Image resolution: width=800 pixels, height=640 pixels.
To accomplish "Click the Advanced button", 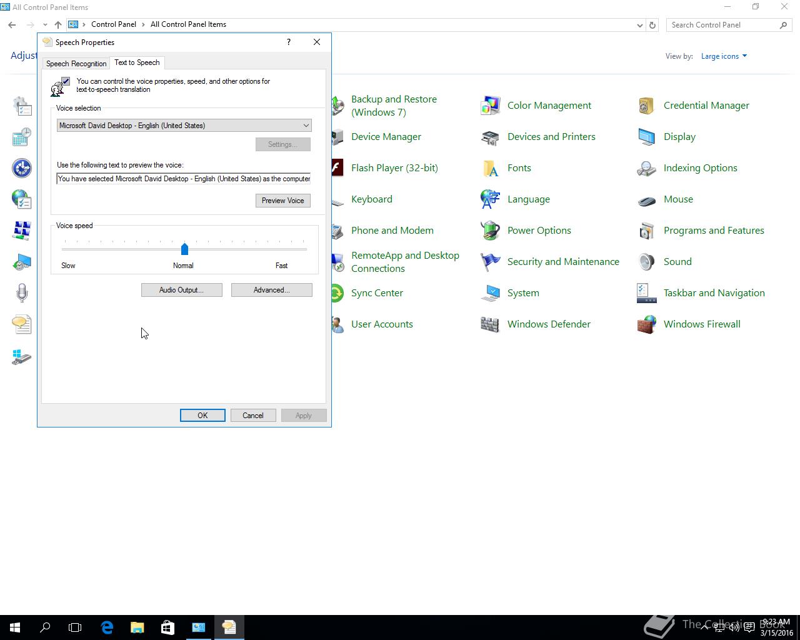I will [x=271, y=290].
